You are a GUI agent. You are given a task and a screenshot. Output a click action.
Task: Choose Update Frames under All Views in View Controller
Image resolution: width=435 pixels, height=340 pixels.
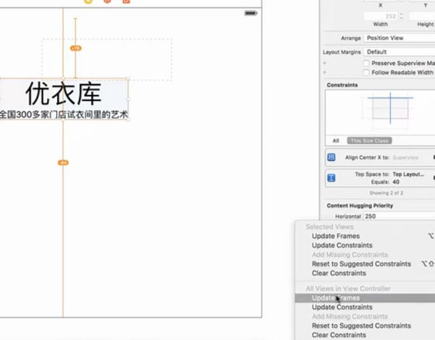365,298
